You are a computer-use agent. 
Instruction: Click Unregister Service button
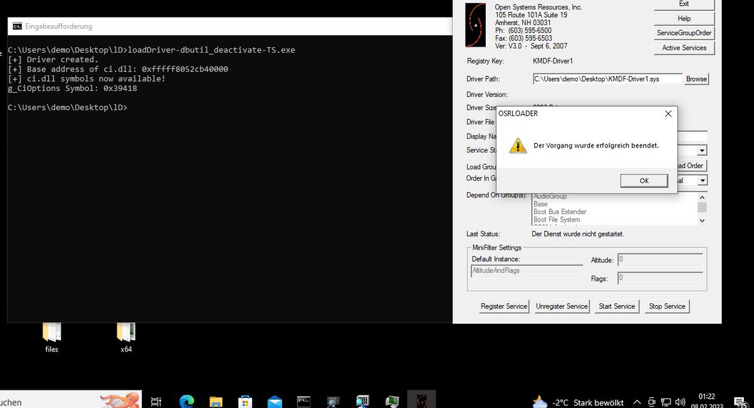tap(562, 306)
